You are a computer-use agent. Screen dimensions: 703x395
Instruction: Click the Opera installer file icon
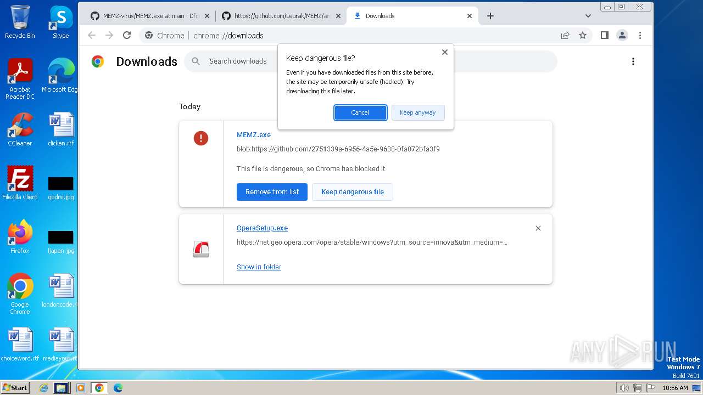click(201, 250)
